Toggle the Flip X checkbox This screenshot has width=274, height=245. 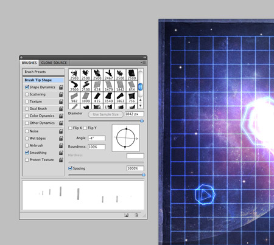click(70, 128)
